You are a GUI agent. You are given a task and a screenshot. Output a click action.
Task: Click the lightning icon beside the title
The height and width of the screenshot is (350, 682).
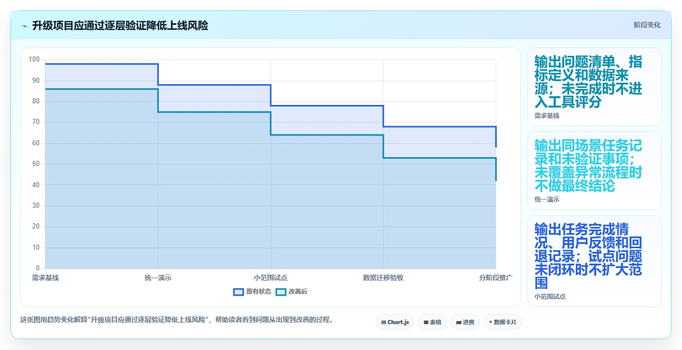(x=24, y=25)
